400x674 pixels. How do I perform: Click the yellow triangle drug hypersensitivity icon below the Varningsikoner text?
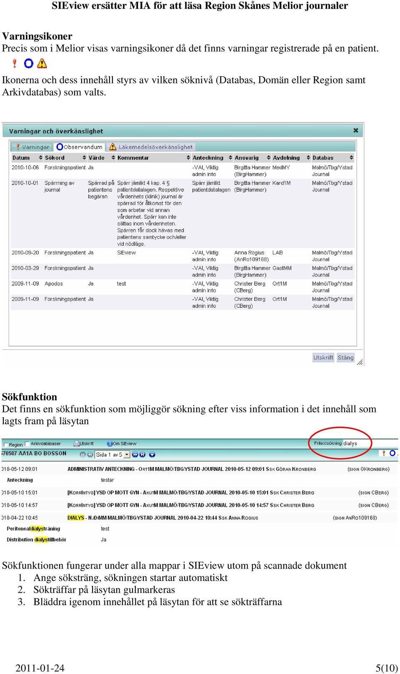click(42, 63)
